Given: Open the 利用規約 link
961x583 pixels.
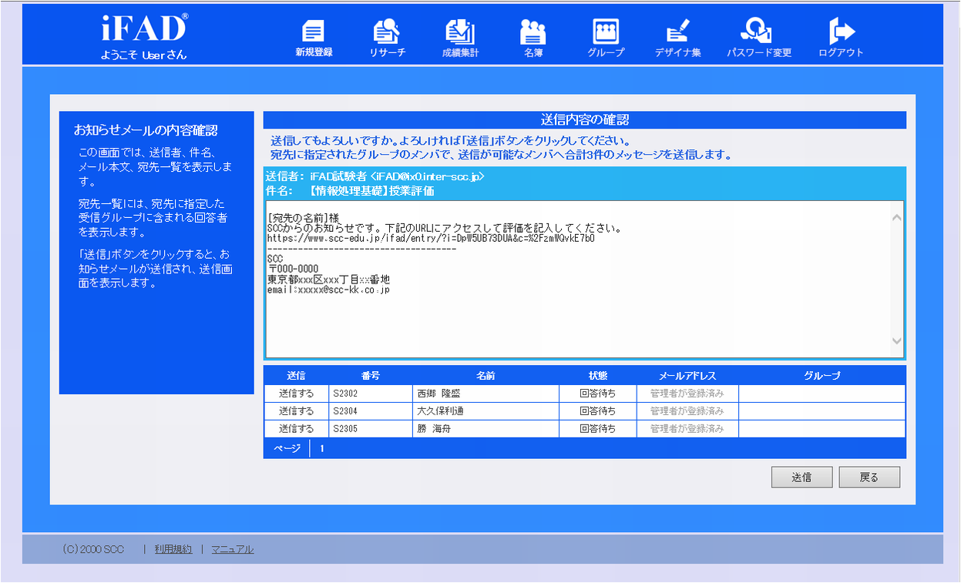Looking at the screenshot, I should [173, 549].
